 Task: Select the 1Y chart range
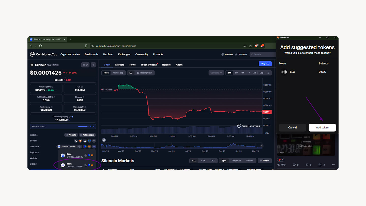[x=249, y=73]
